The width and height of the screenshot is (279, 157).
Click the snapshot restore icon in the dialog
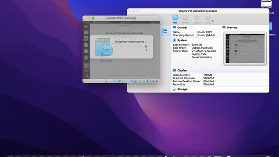coord(104,47)
